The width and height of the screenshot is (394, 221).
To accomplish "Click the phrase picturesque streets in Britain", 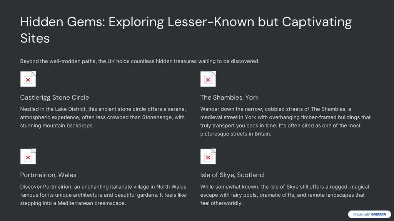I will 235,134.
